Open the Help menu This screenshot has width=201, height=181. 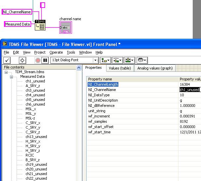tap(99, 52)
